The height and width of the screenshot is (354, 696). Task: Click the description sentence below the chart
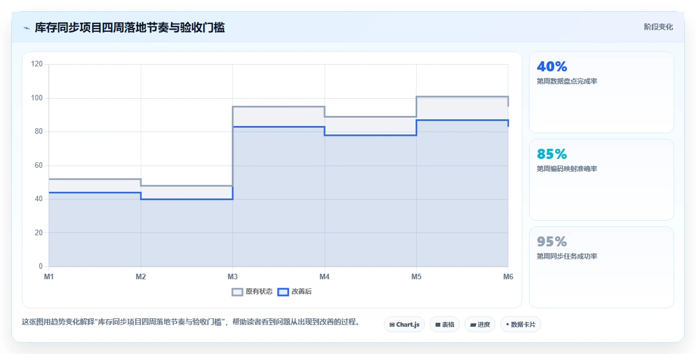pyautogui.click(x=190, y=322)
